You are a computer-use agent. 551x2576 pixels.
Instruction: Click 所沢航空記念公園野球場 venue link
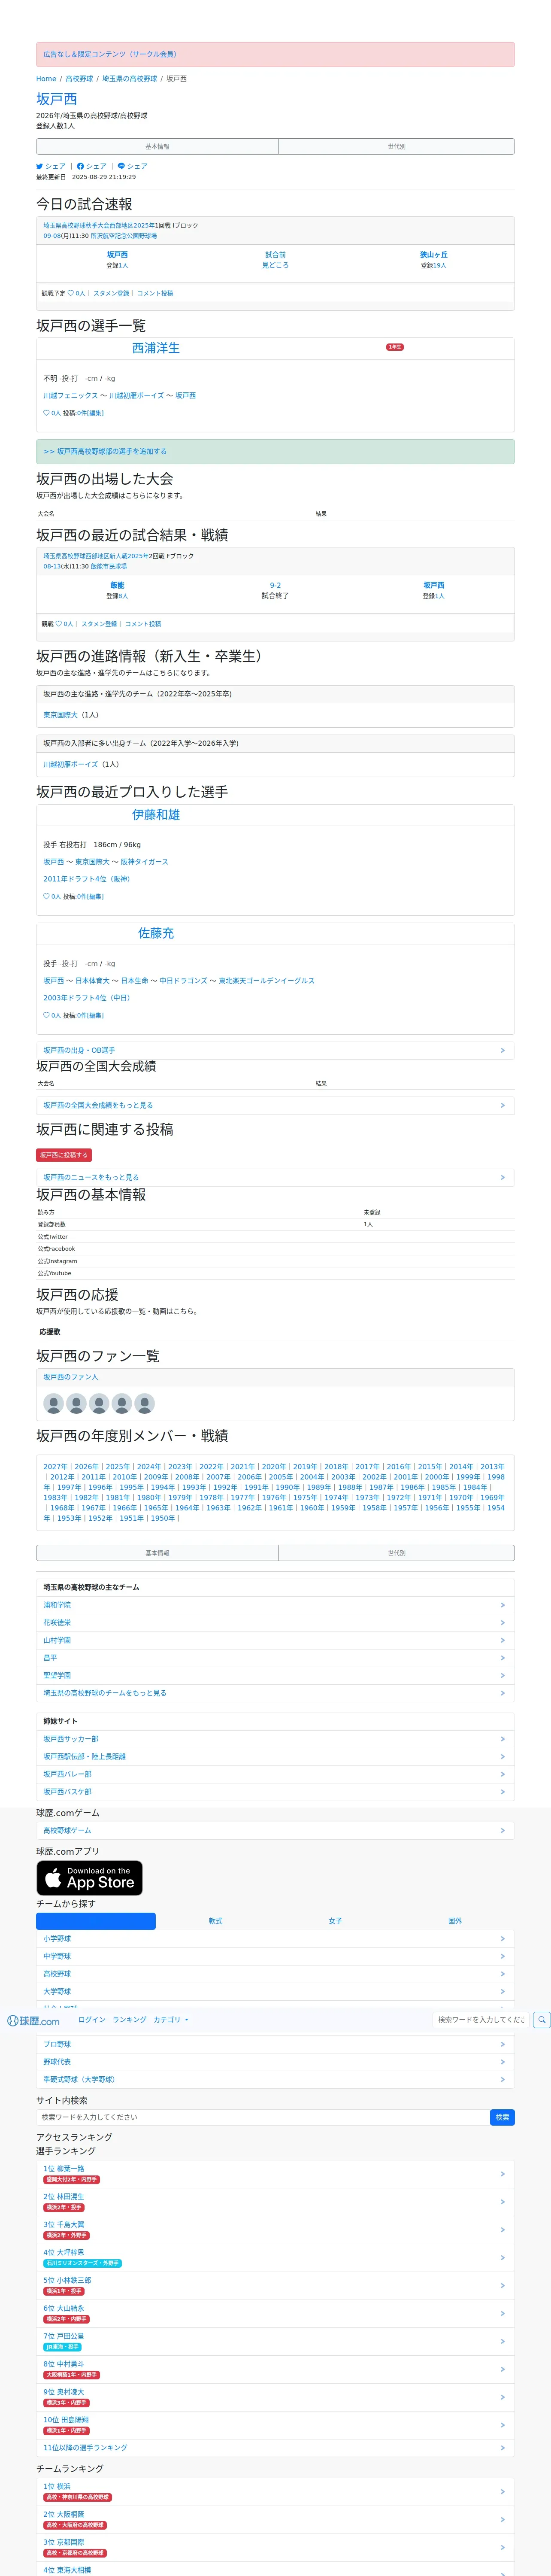tap(124, 236)
